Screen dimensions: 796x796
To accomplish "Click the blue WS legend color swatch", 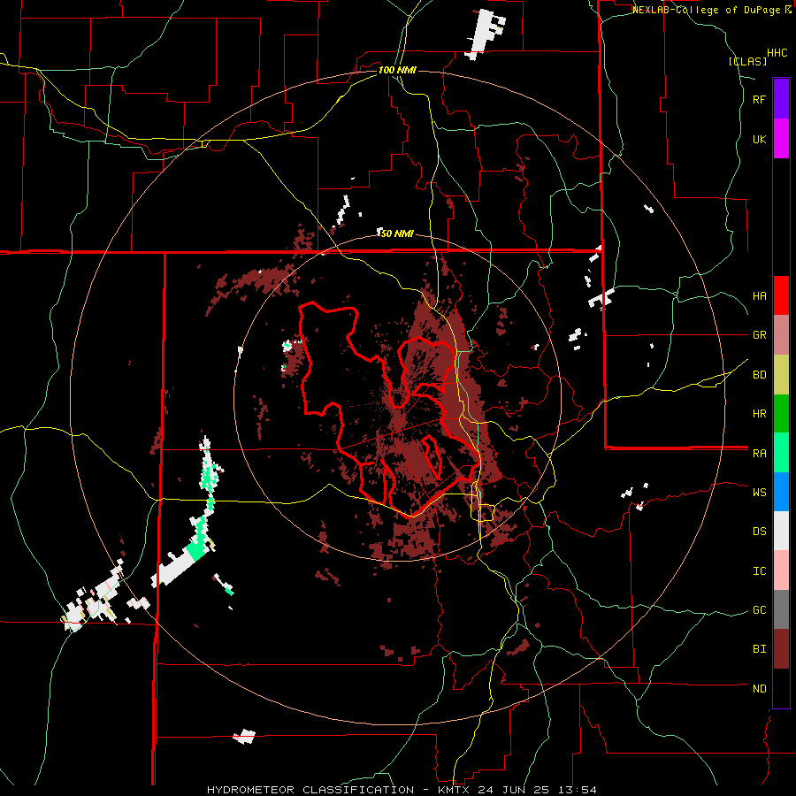I will [781, 492].
